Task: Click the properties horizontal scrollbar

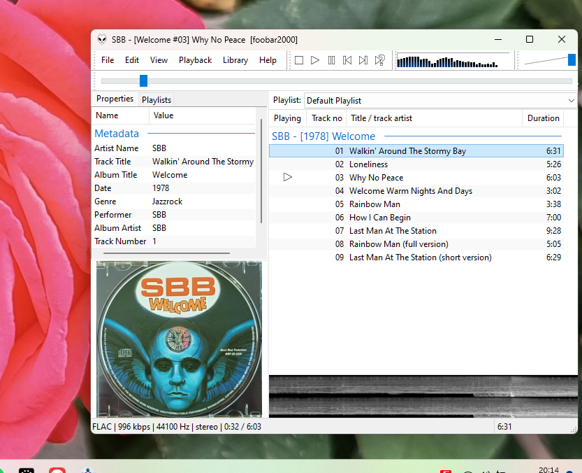Action: click(x=166, y=253)
